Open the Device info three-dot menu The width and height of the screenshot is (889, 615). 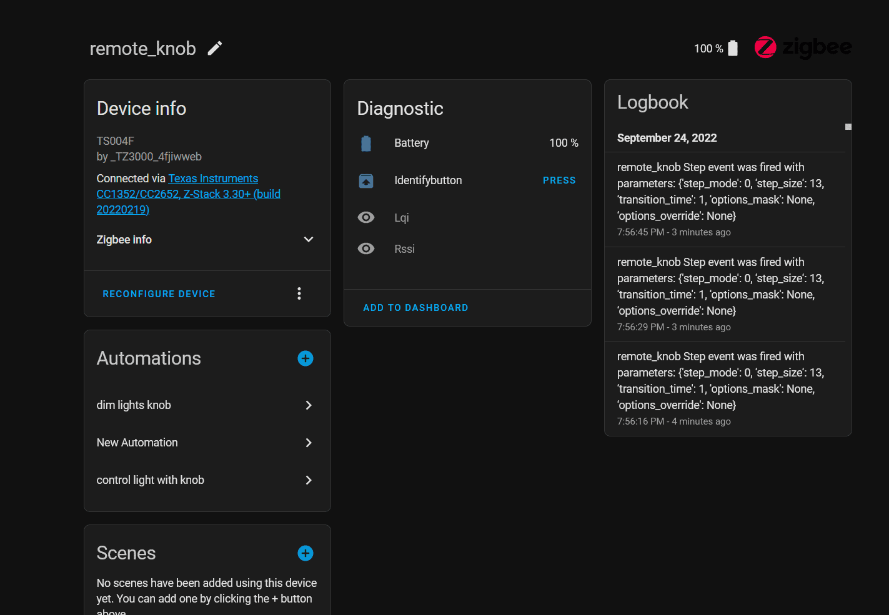[x=299, y=293]
